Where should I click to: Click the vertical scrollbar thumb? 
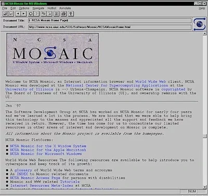[205, 136]
